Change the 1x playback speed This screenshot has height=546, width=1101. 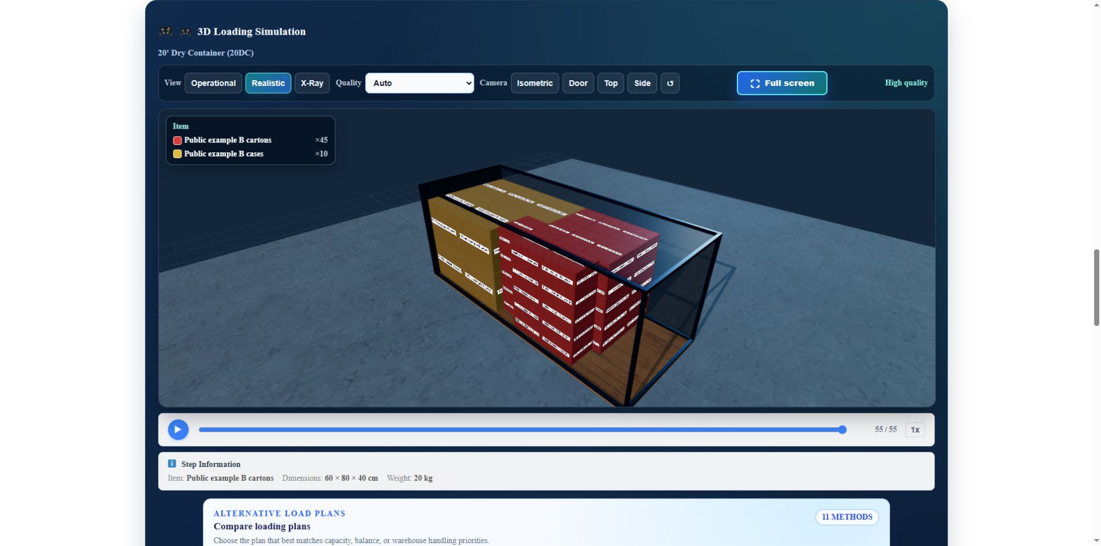(915, 429)
